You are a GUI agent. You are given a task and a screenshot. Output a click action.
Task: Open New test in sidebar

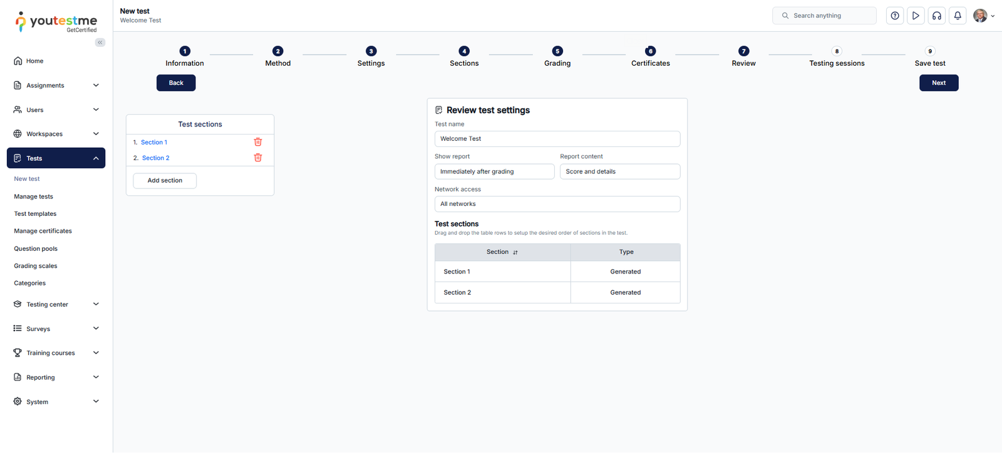click(x=27, y=179)
